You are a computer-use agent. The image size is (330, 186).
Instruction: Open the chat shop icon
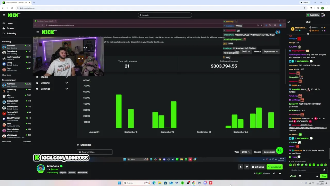(x=300, y=176)
